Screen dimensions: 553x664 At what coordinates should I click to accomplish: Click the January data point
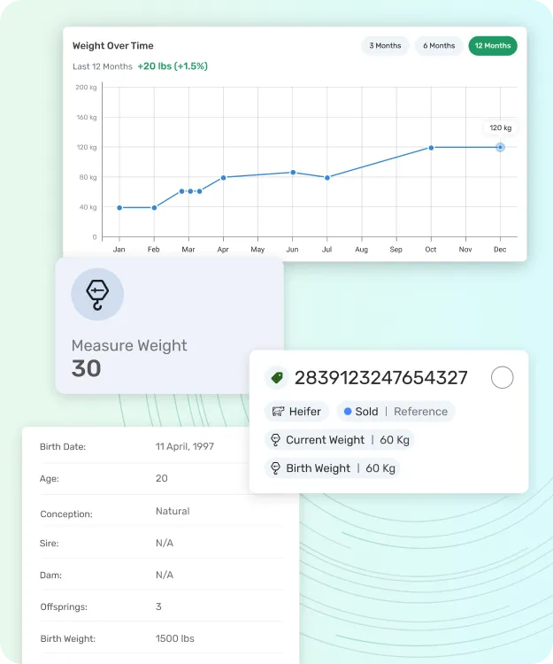[119, 207]
